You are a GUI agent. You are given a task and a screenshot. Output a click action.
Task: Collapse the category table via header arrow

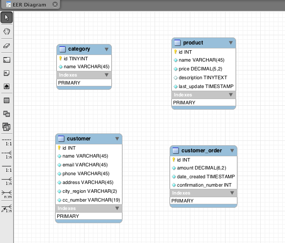click(x=107, y=49)
